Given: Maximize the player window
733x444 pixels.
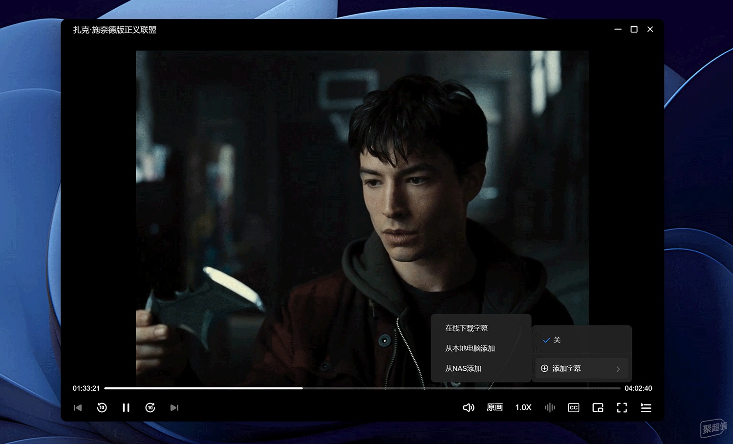Looking at the screenshot, I should (x=634, y=29).
